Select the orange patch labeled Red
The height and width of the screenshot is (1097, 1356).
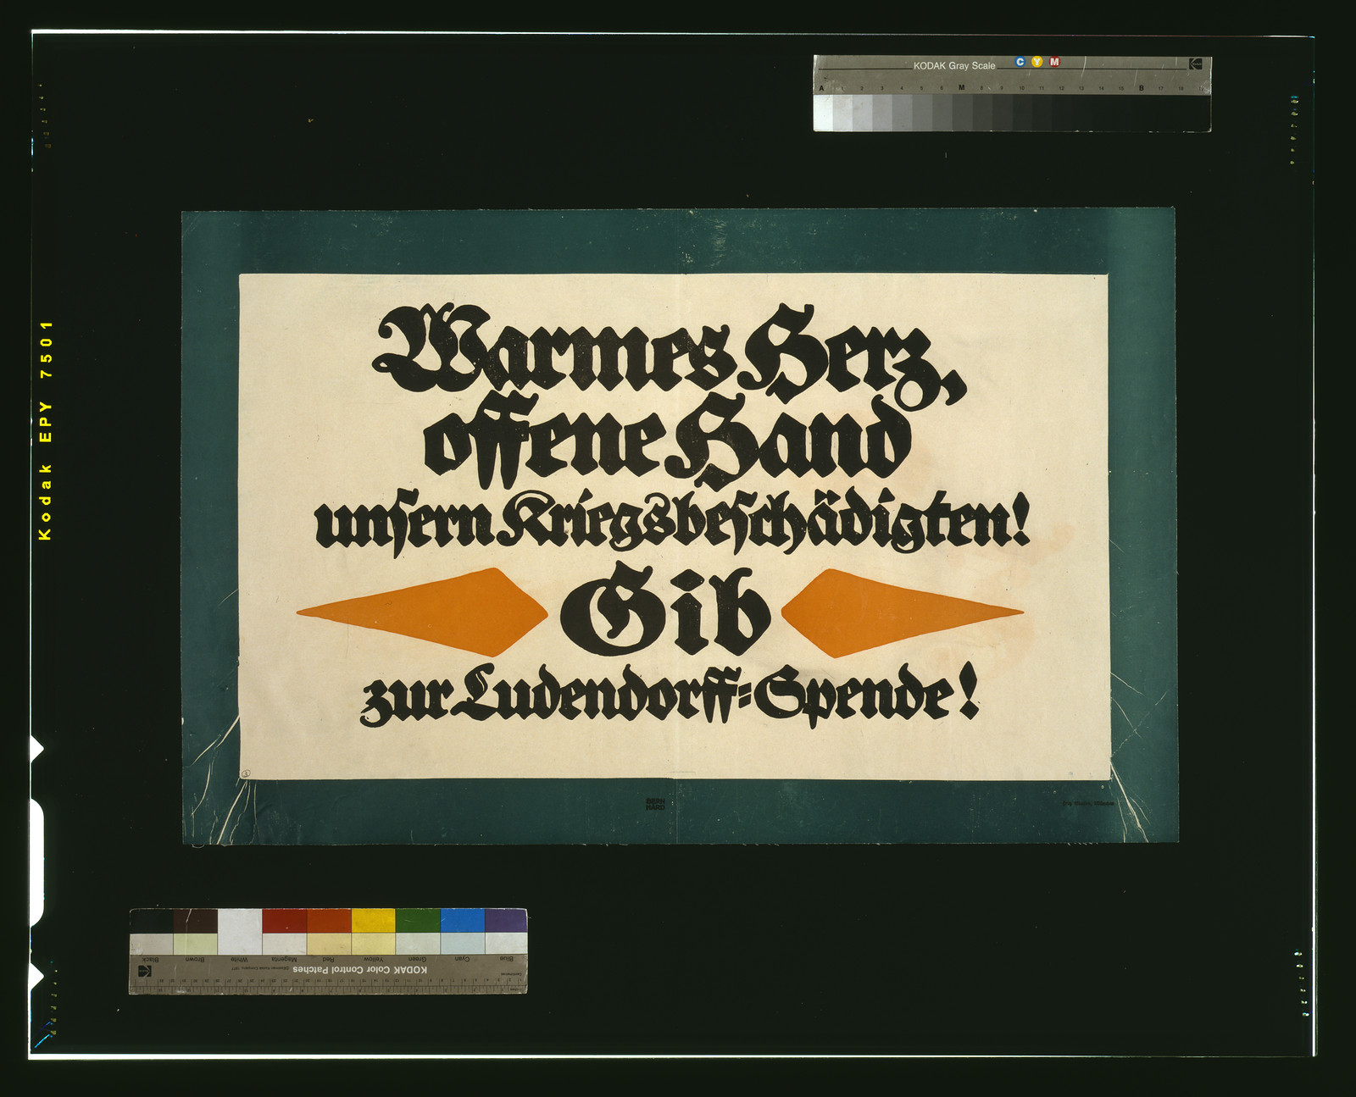(329, 921)
